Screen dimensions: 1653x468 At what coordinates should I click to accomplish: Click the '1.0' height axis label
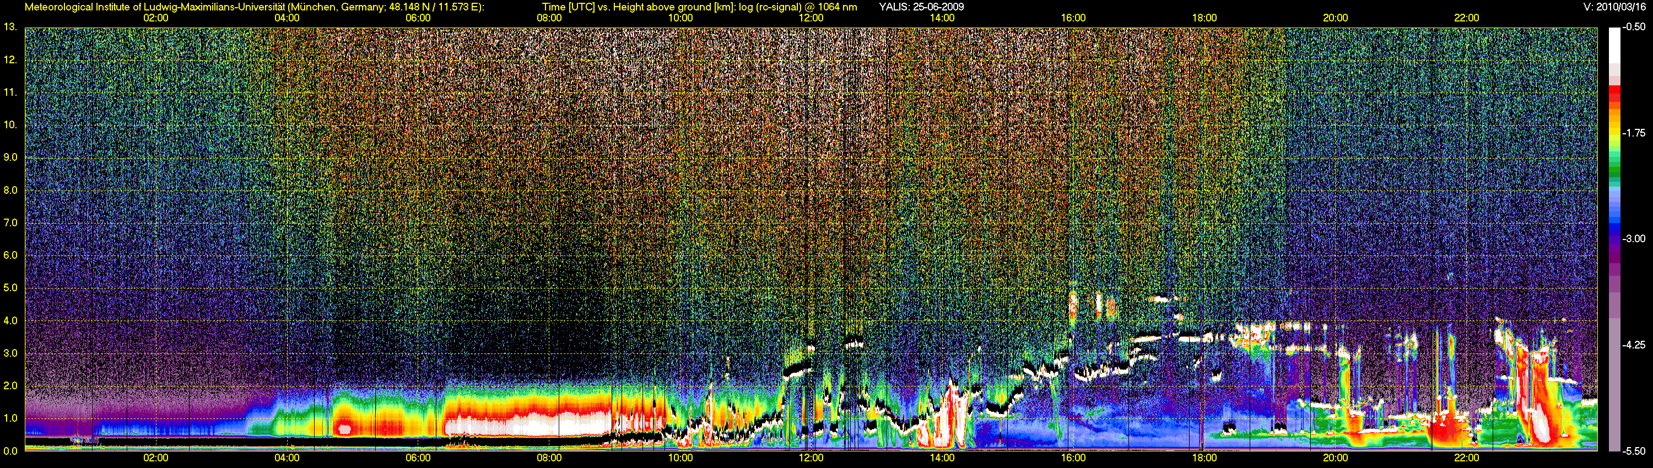coord(10,418)
